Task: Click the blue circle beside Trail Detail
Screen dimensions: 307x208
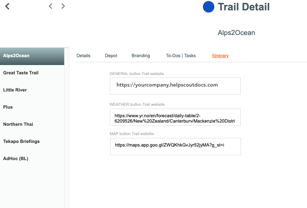Action: click(209, 7)
